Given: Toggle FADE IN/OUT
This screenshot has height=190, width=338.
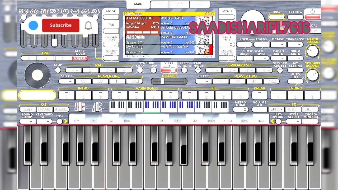Looking at the screenshot, I should (198, 70).
